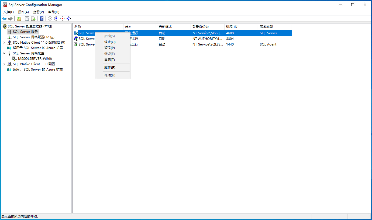This screenshot has width=372, height=220.
Task: Click process ID 1440
Action: pyautogui.click(x=230, y=44)
